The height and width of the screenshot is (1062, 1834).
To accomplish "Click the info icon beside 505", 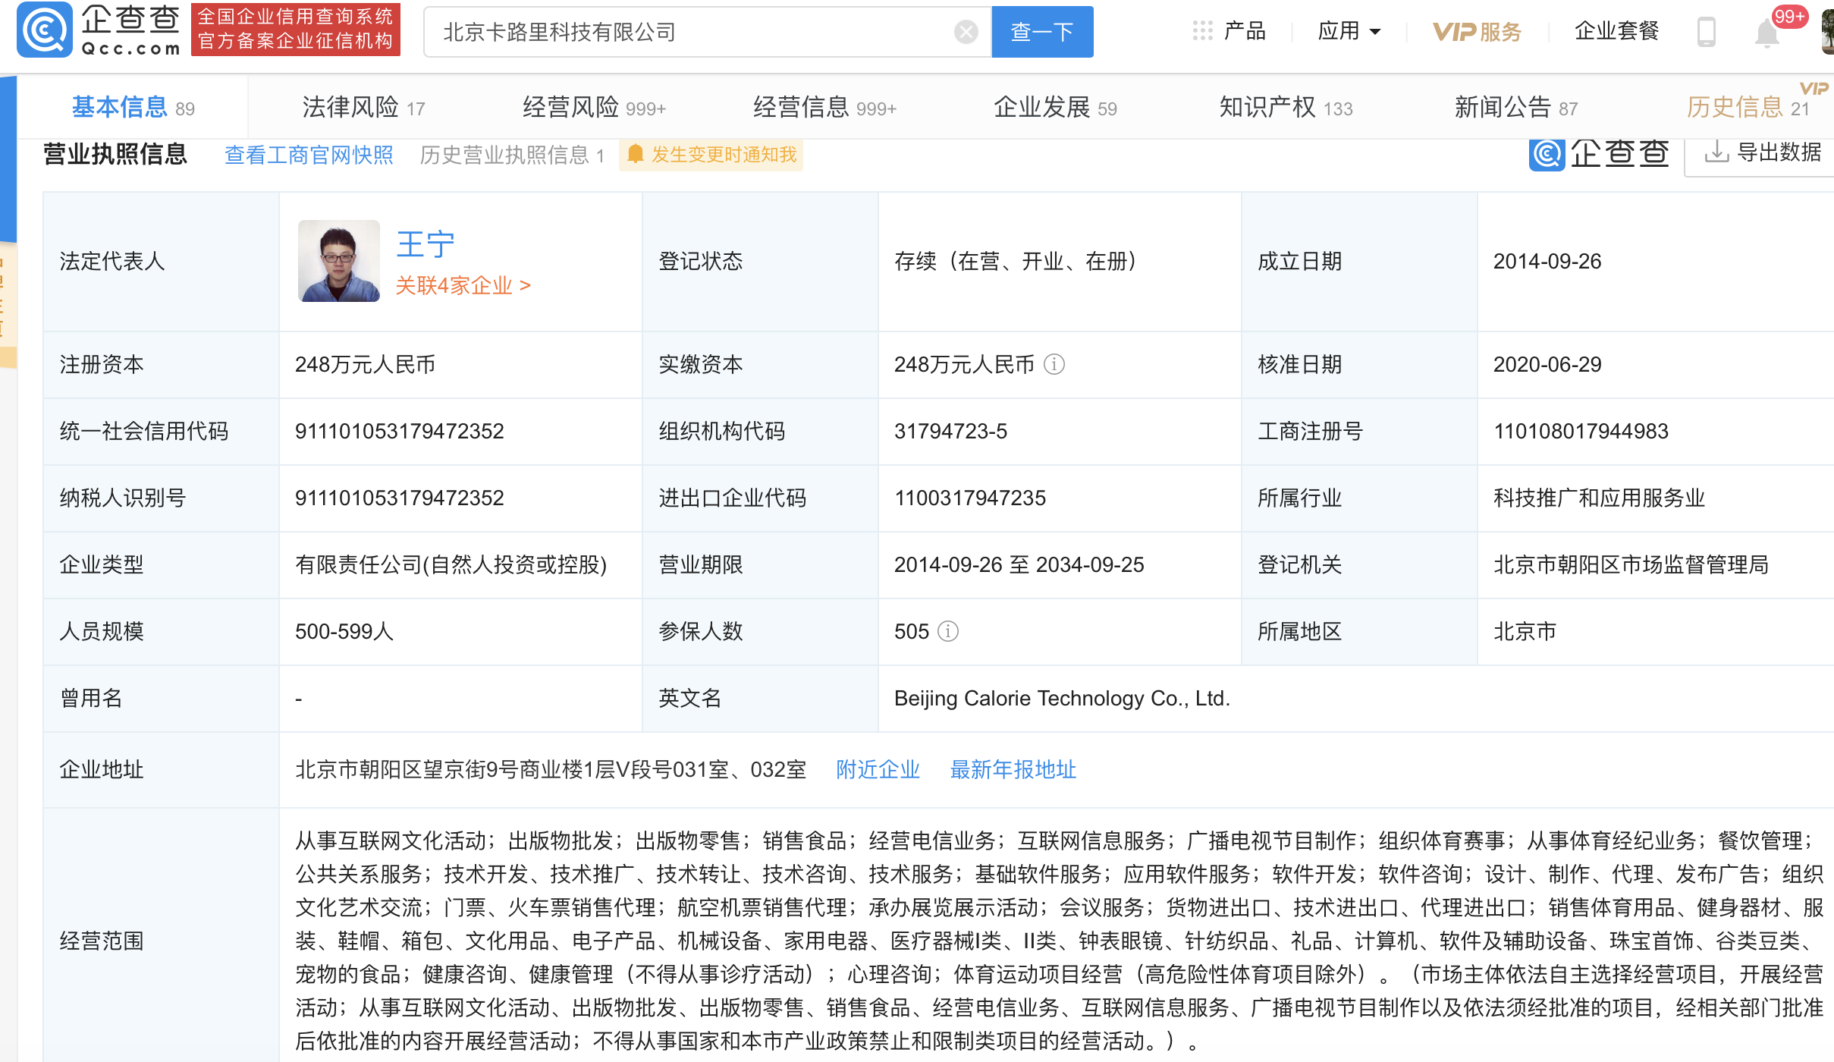I will tap(948, 632).
